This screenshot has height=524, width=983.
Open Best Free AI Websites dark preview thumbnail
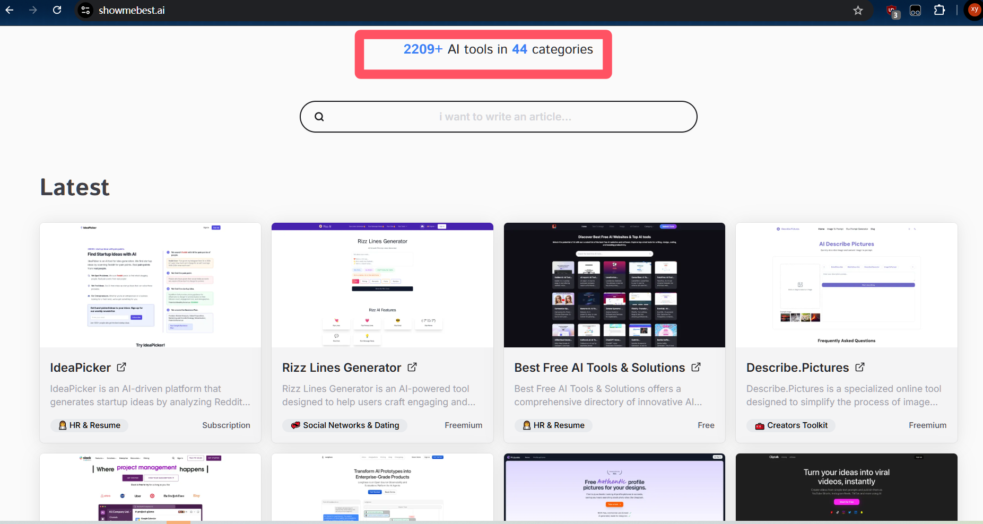click(x=614, y=285)
